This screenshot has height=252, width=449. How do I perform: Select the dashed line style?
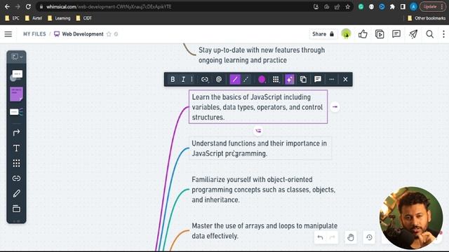click(x=246, y=79)
